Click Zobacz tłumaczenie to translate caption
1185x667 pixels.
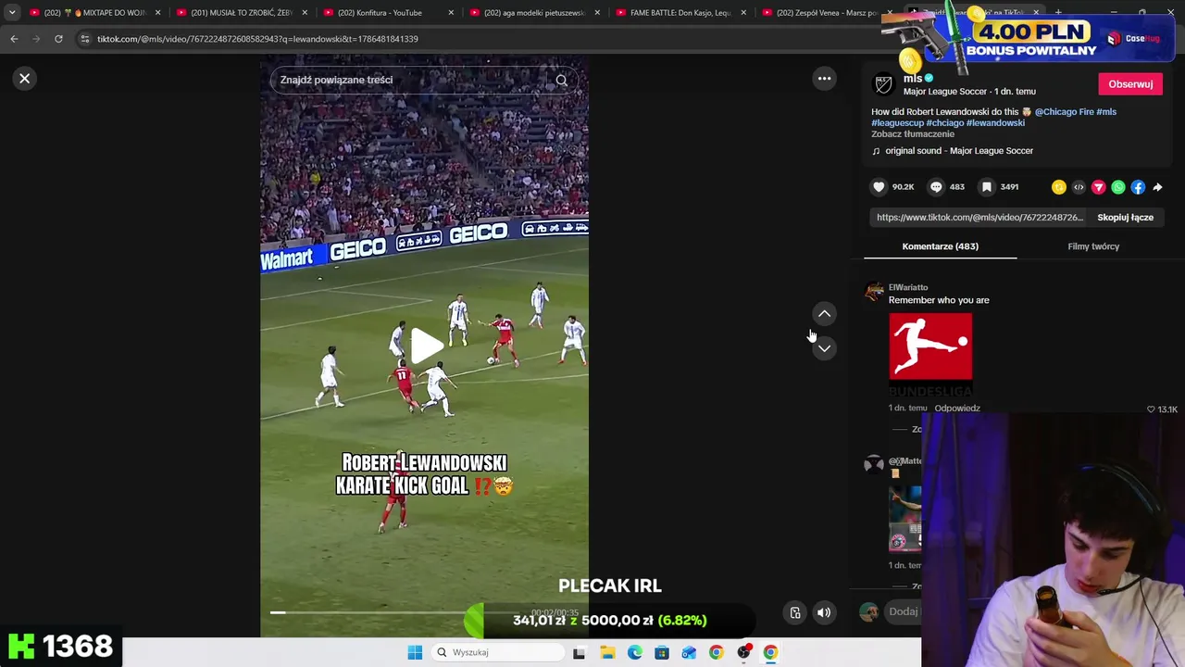(913, 134)
